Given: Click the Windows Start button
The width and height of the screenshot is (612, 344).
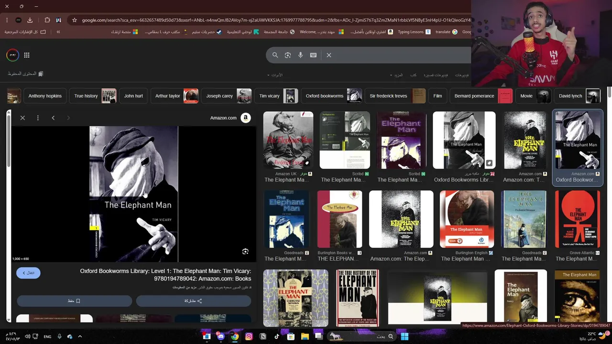Looking at the screenshot, I should (404, 336).
